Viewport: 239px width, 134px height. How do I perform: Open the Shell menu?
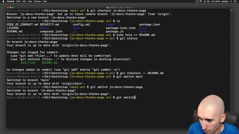[x=18, y=1]
